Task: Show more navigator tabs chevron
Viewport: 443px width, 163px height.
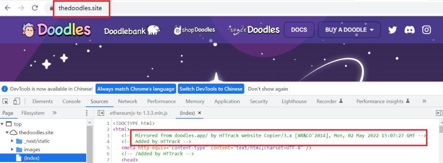Action: tap(55, 113)
